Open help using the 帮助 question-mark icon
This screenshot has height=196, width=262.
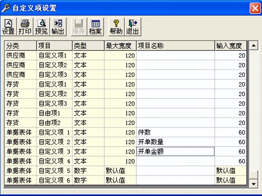coord(116,27)
